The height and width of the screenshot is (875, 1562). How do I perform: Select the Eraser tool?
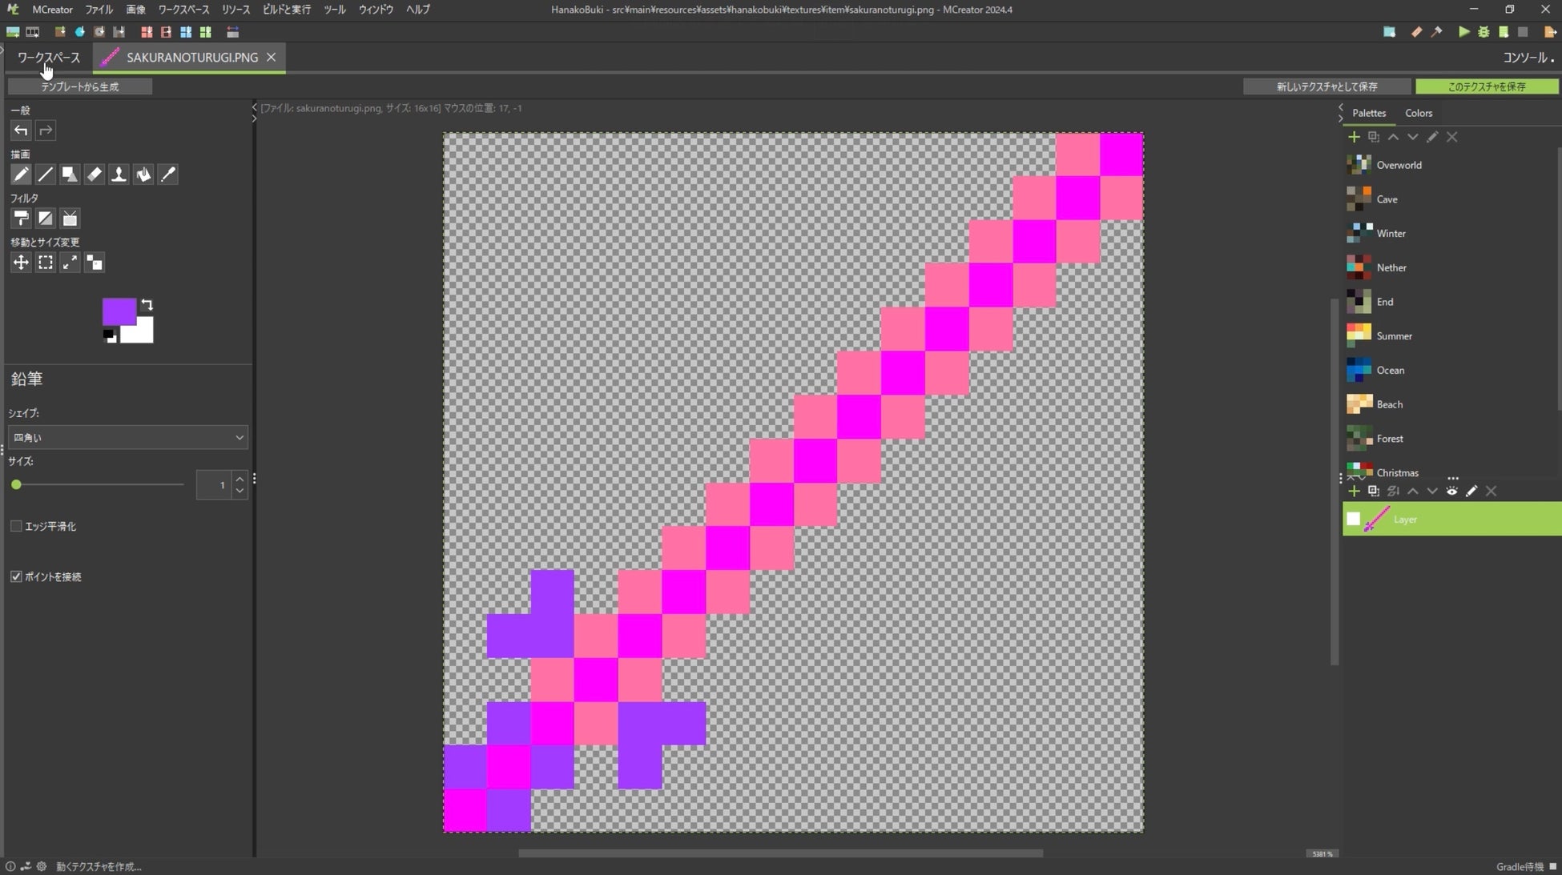pos(95,175)
